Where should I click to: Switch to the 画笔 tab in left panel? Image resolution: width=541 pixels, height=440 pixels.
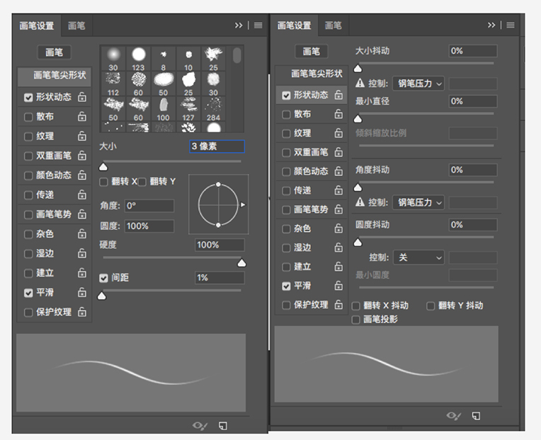(76, 25)
